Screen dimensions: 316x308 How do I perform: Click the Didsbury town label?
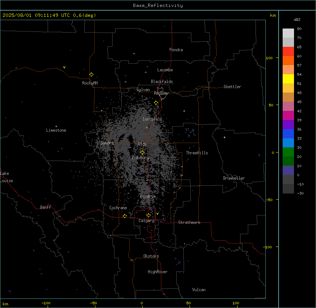(140, 158)
